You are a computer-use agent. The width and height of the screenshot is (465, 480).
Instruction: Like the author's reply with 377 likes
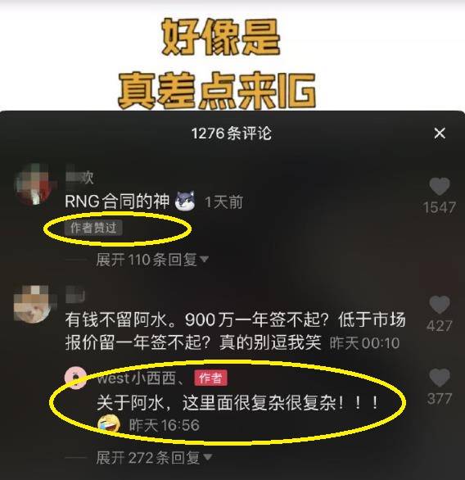pos(440,378)
